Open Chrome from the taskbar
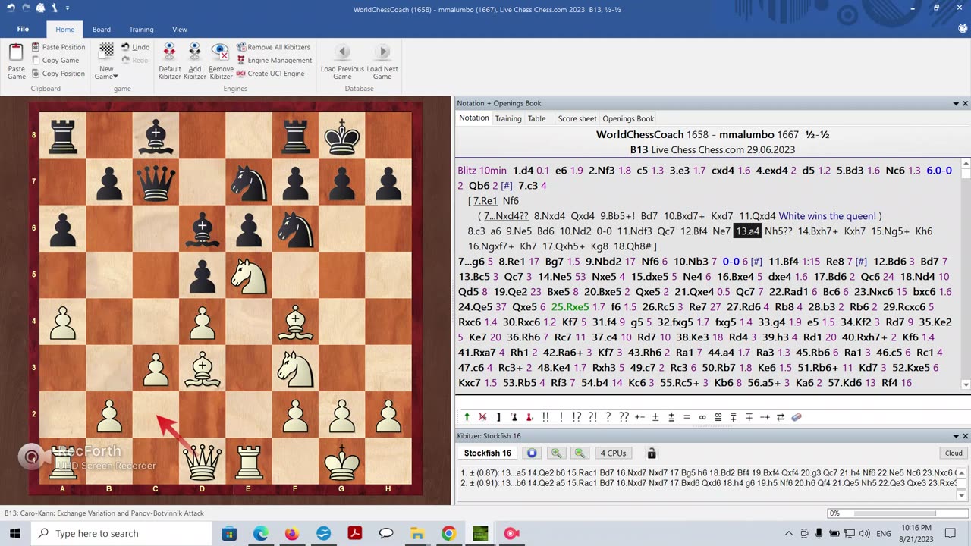Viewport: 971px width, 546px height. (x=448, y=533)
